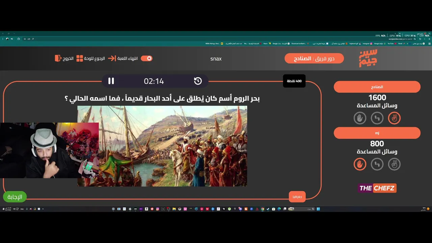
Task: Click the 400 نقطة points badge
Action: pos(294,81)
